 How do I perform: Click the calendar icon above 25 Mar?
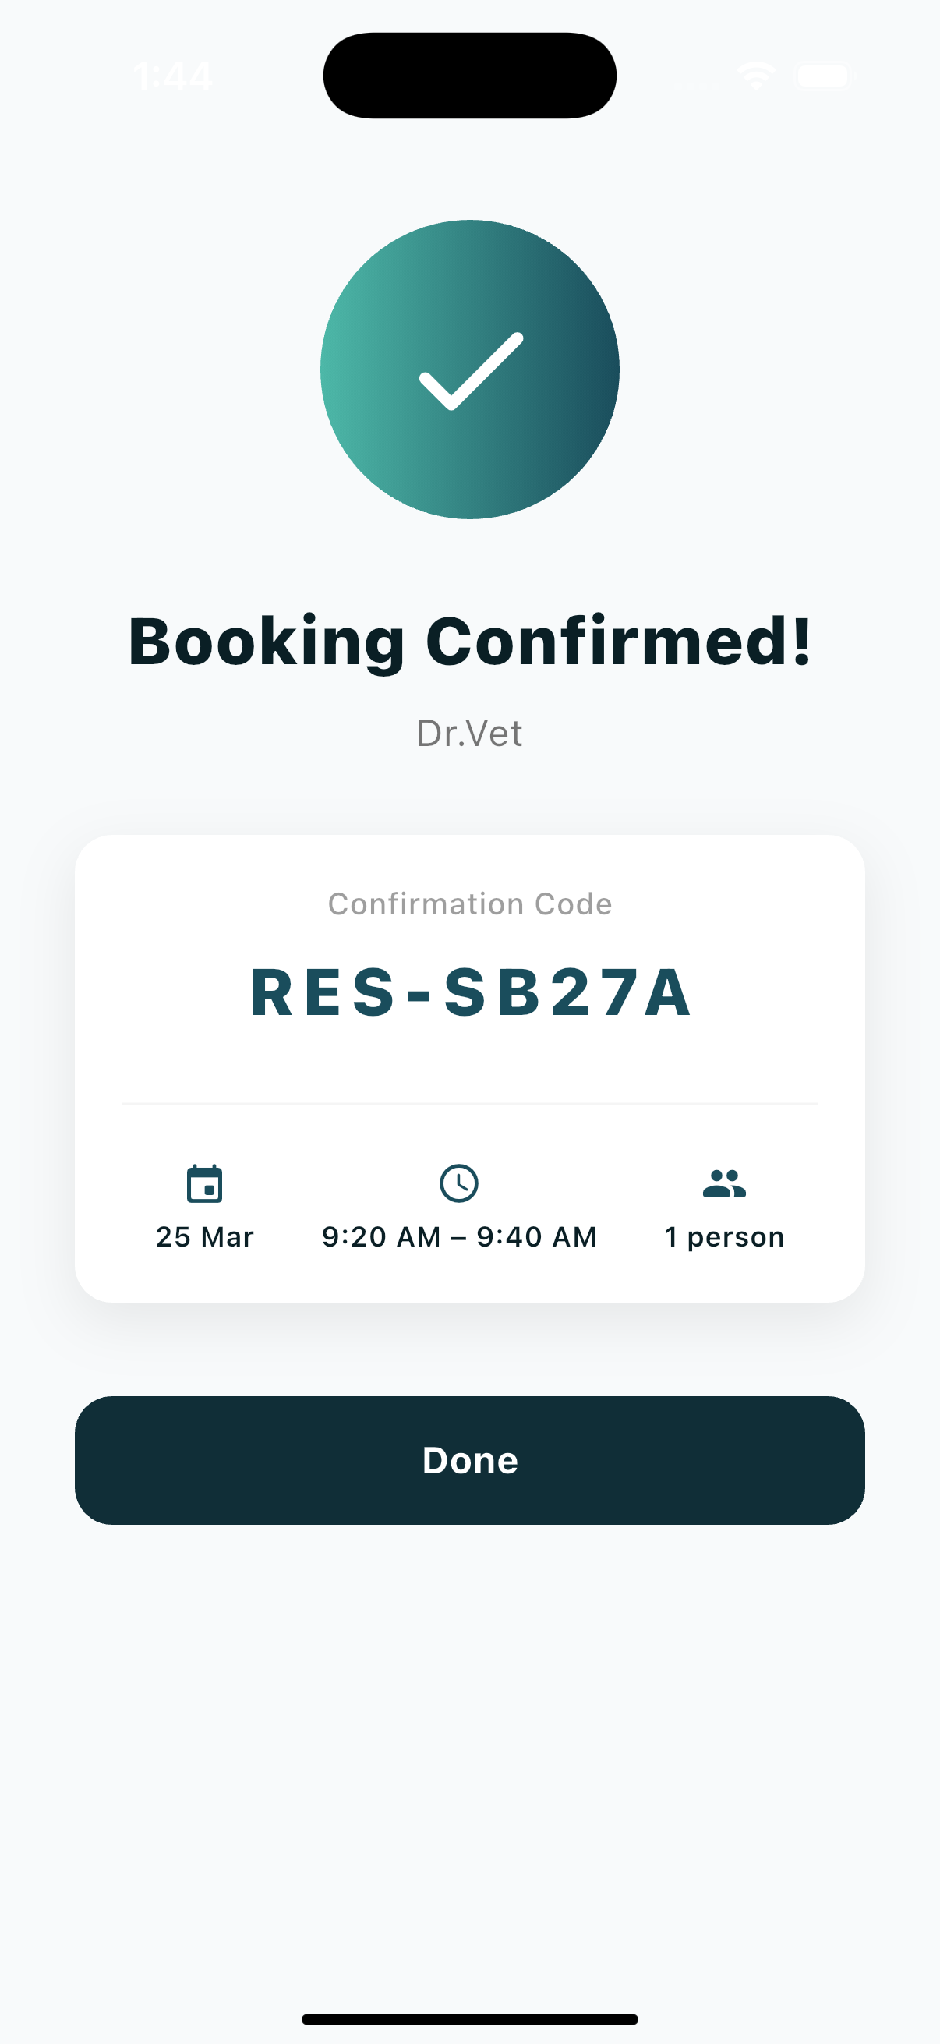(x=205, y=1184)
